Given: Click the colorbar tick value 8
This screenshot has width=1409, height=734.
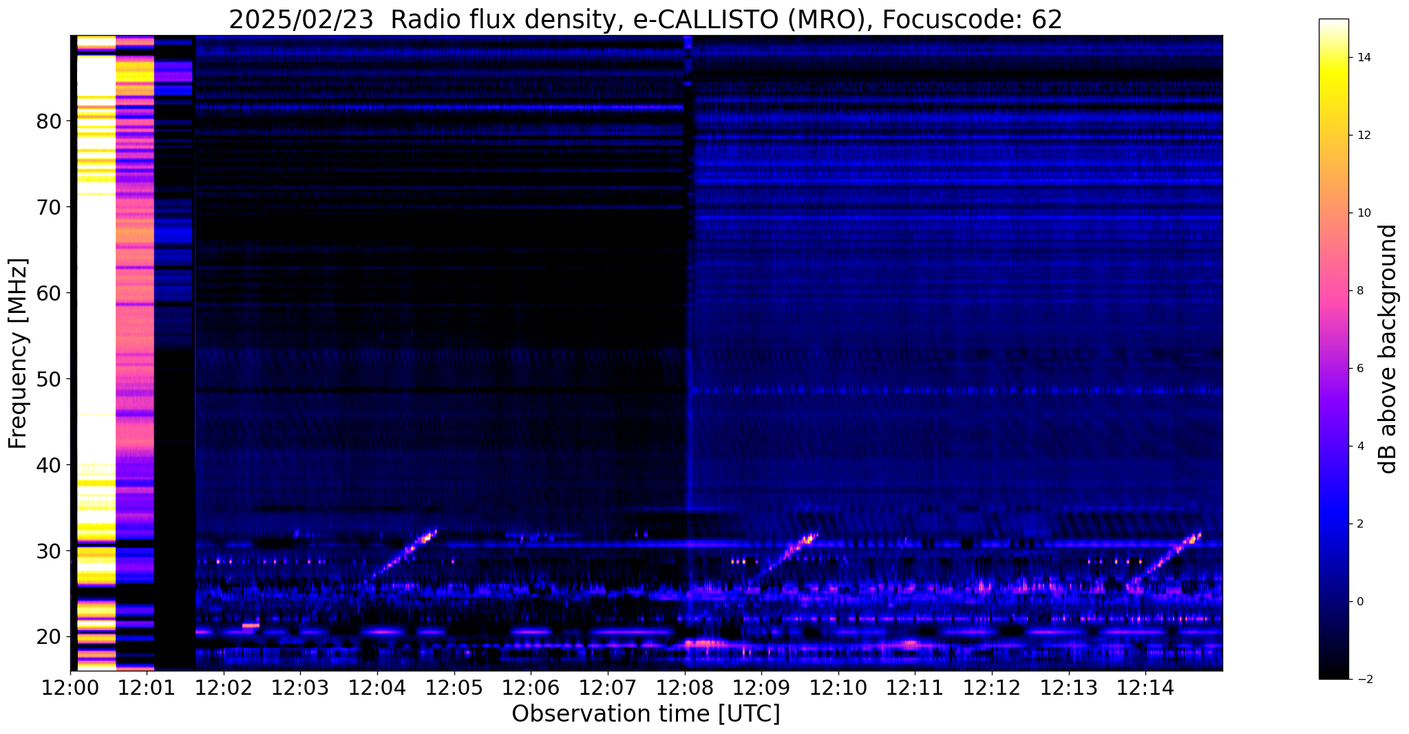Looking at the screenshot, I should click(x=1359, y=291).
